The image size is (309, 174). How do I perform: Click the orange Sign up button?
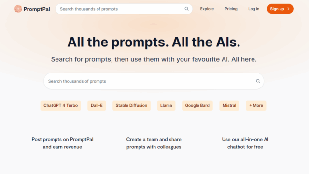[x=280, y=9]
